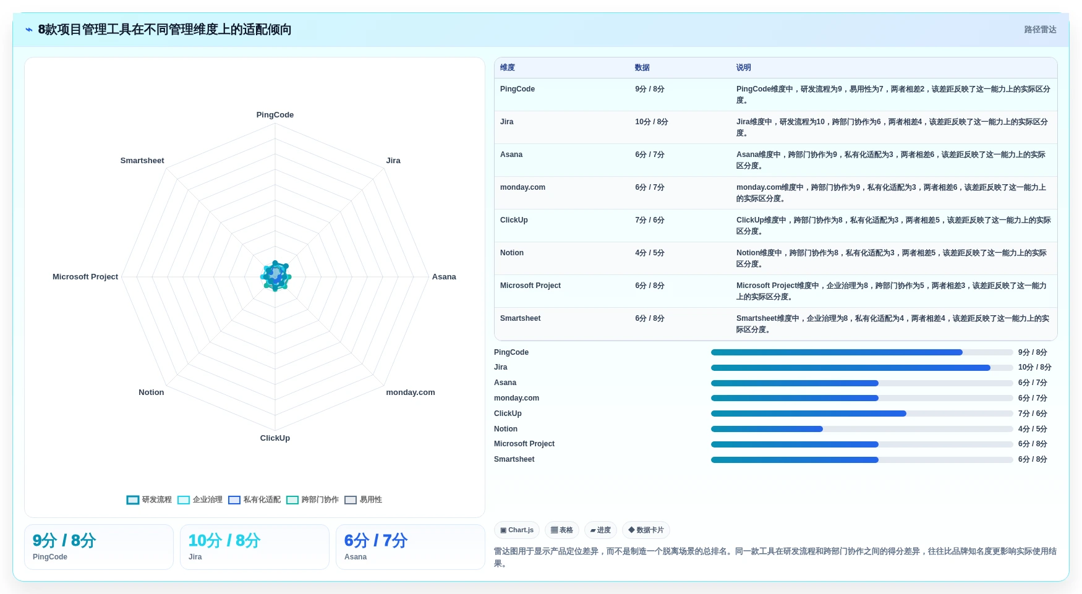1082x594 pixels.
Task: Click the 10分 / 8分 cell in Jira table row
Action: (652, 122)
